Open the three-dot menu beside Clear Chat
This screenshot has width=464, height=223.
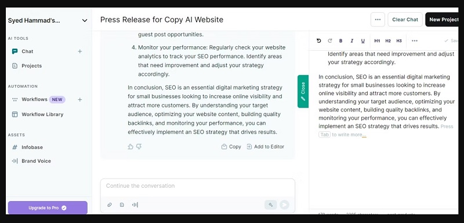(x=378, y=20)
